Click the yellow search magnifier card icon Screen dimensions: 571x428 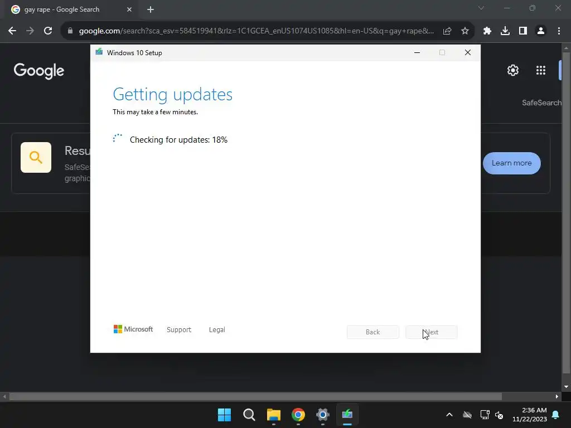click(x=36, y=158)
